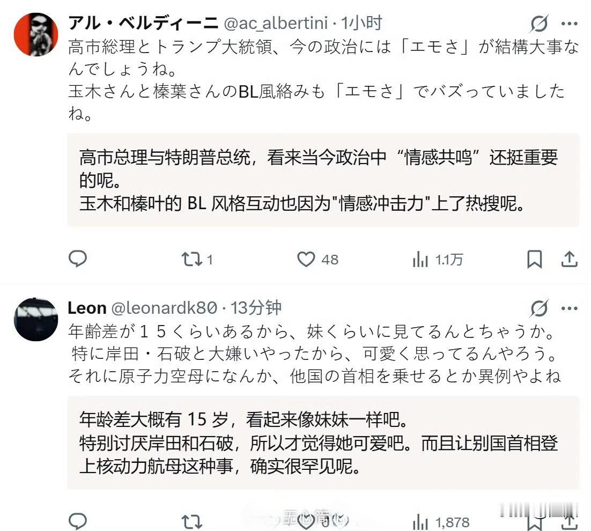Screen dimensions: 591x531
Task: Open the ac_albertini profile avatar
Action: [36, 35]
